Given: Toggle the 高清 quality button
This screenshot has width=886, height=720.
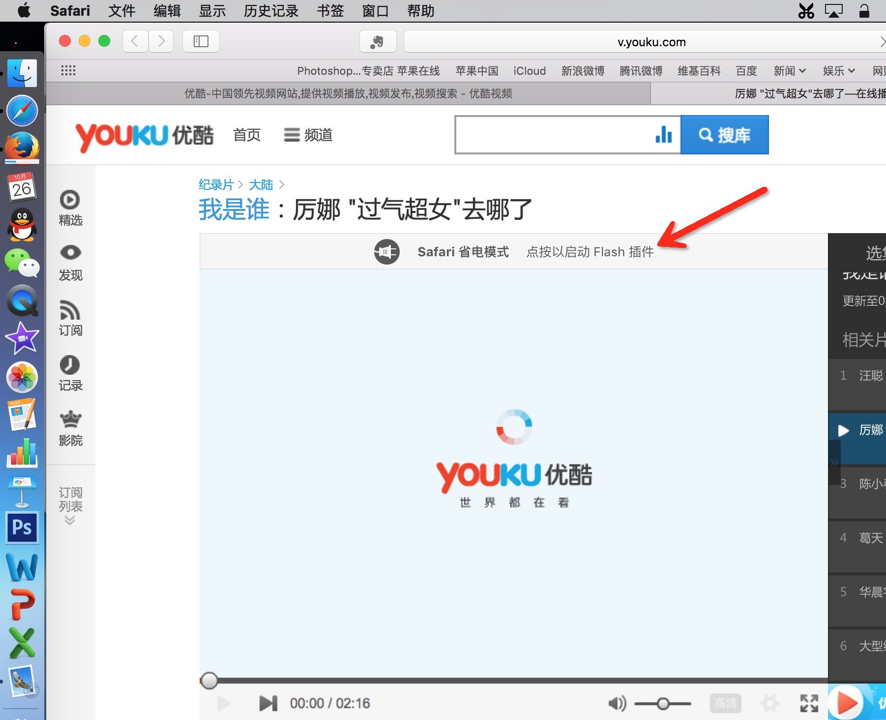Looking at the screenshot, I should point(726,703).
